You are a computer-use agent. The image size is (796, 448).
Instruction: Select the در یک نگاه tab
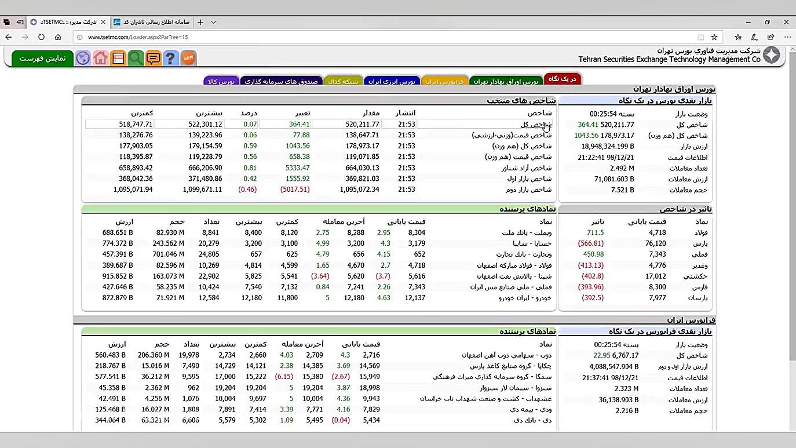click(562, 79)
